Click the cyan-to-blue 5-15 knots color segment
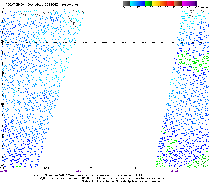Screen dimensions: 209x183 [x=138, y=3]
